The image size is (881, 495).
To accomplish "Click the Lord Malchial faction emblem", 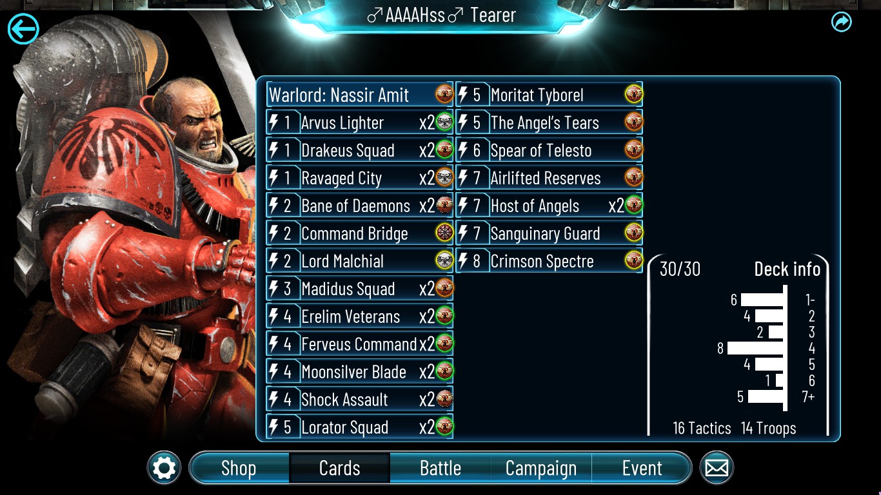I will pos(444,261).
